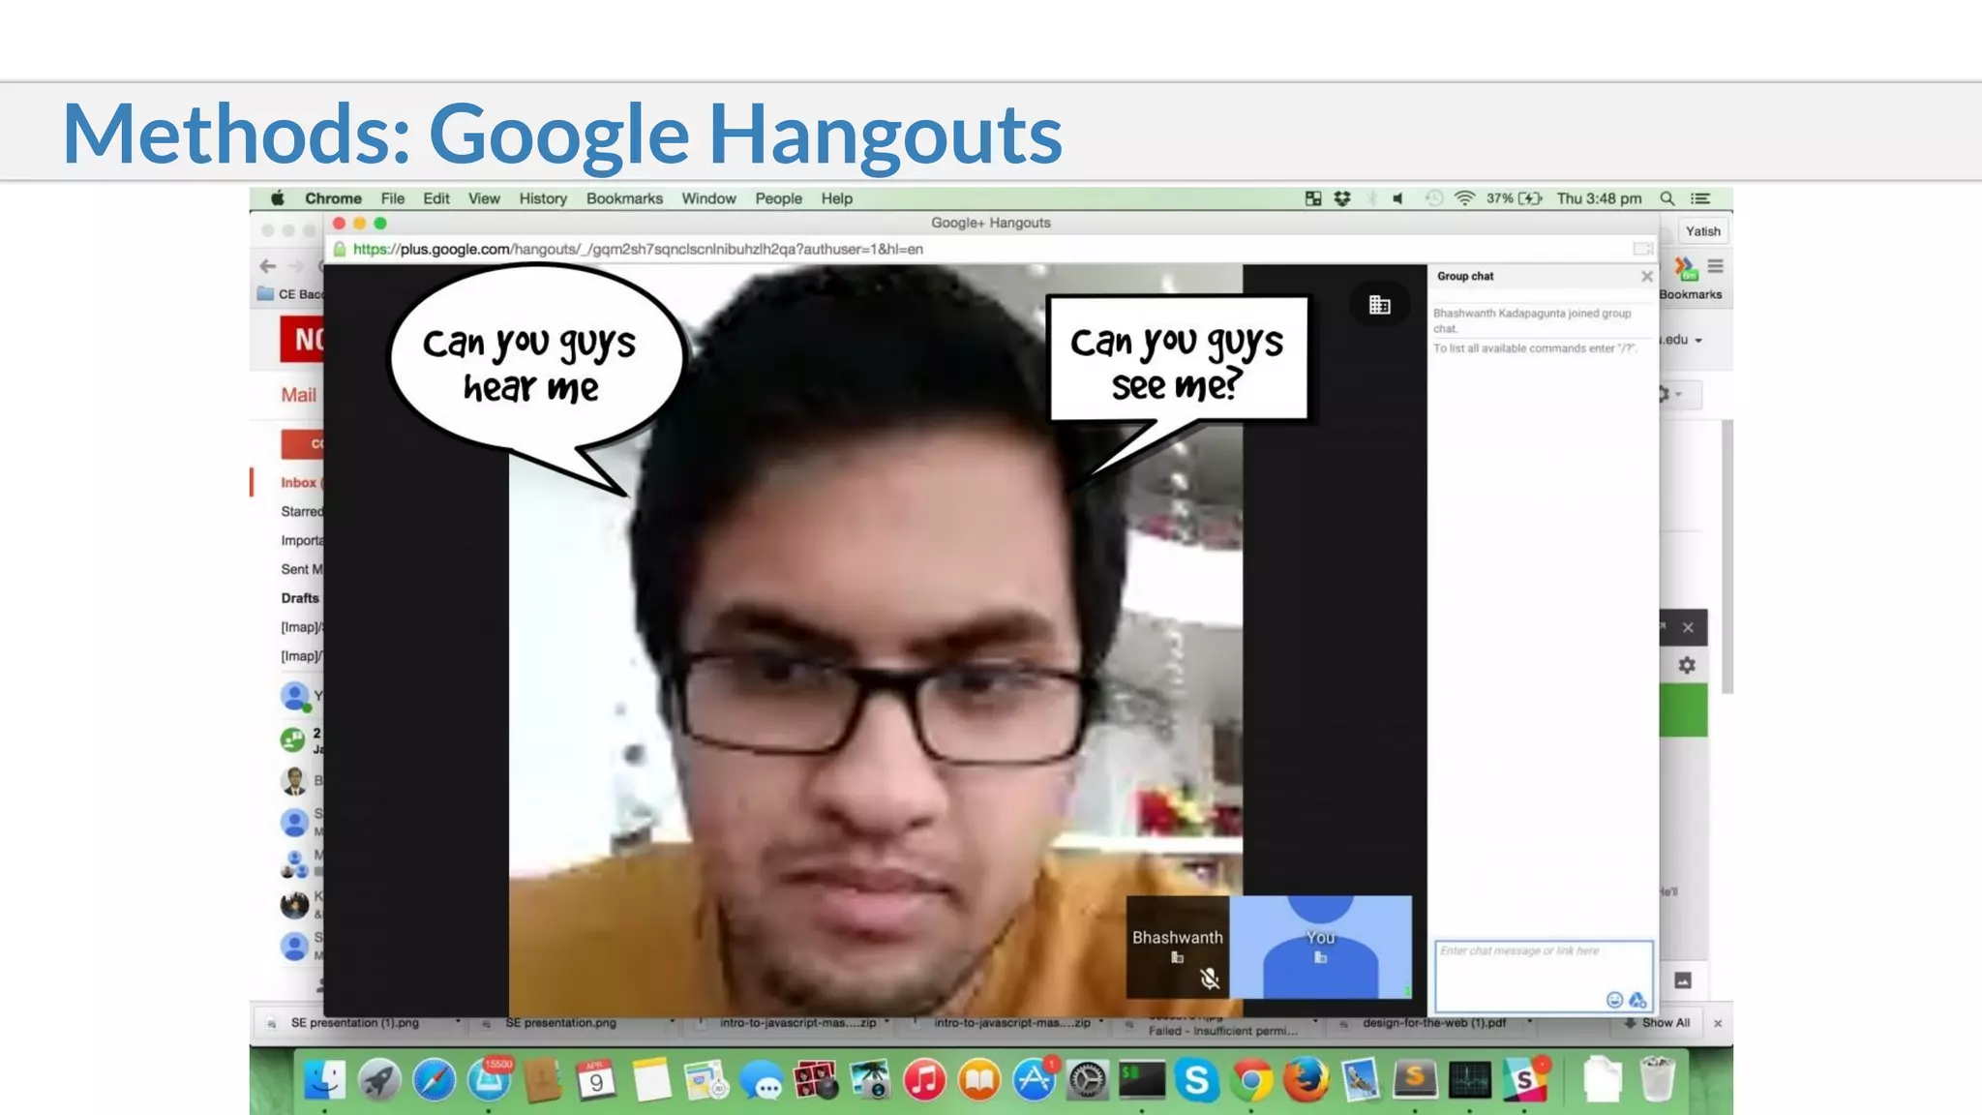Open Chrome hamburger menu in background window
Image resolution: width=1982 pixels, height=1115 pixels.
point(1715,266)
